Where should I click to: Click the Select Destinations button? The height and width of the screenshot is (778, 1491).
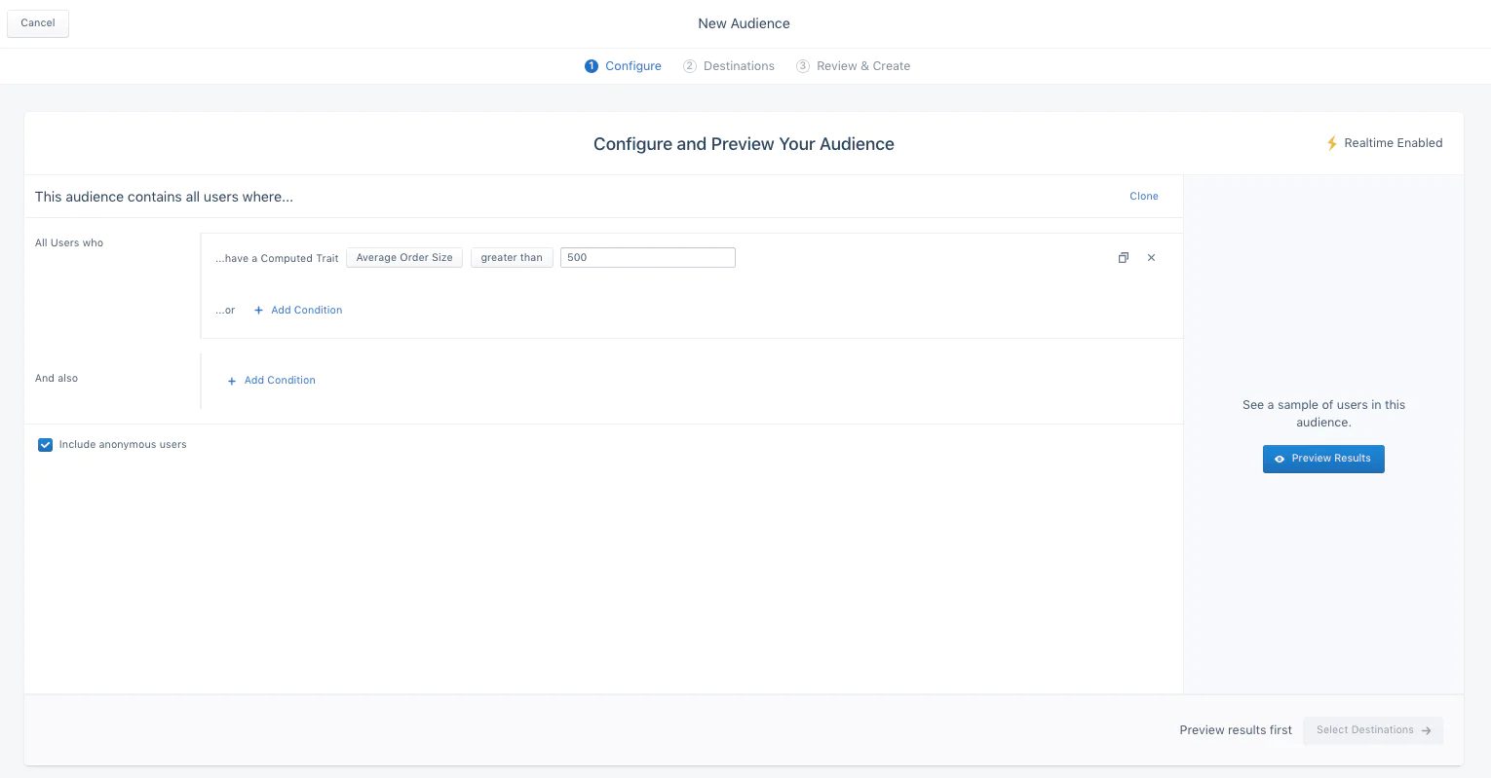pos(1372,730)
